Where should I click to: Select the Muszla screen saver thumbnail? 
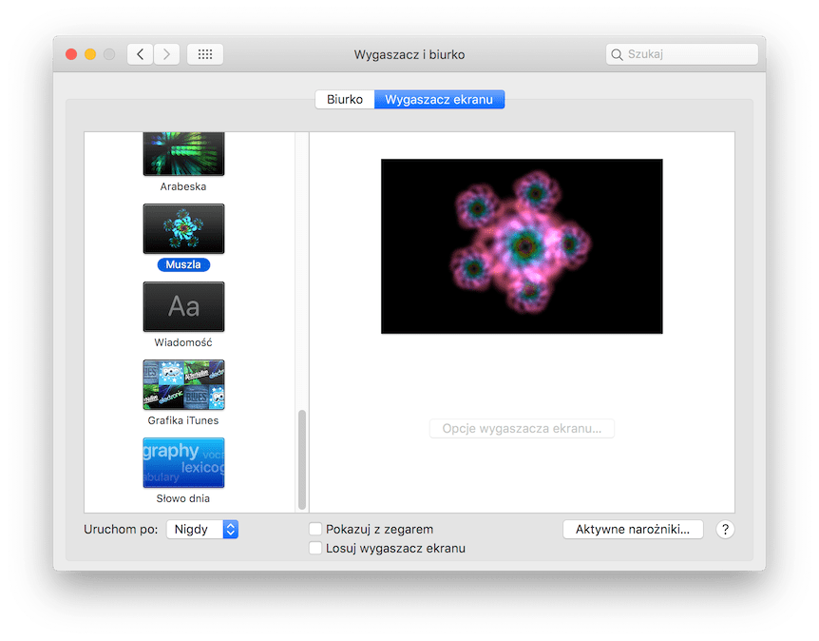pyautogui.click(x=184, y=228)
